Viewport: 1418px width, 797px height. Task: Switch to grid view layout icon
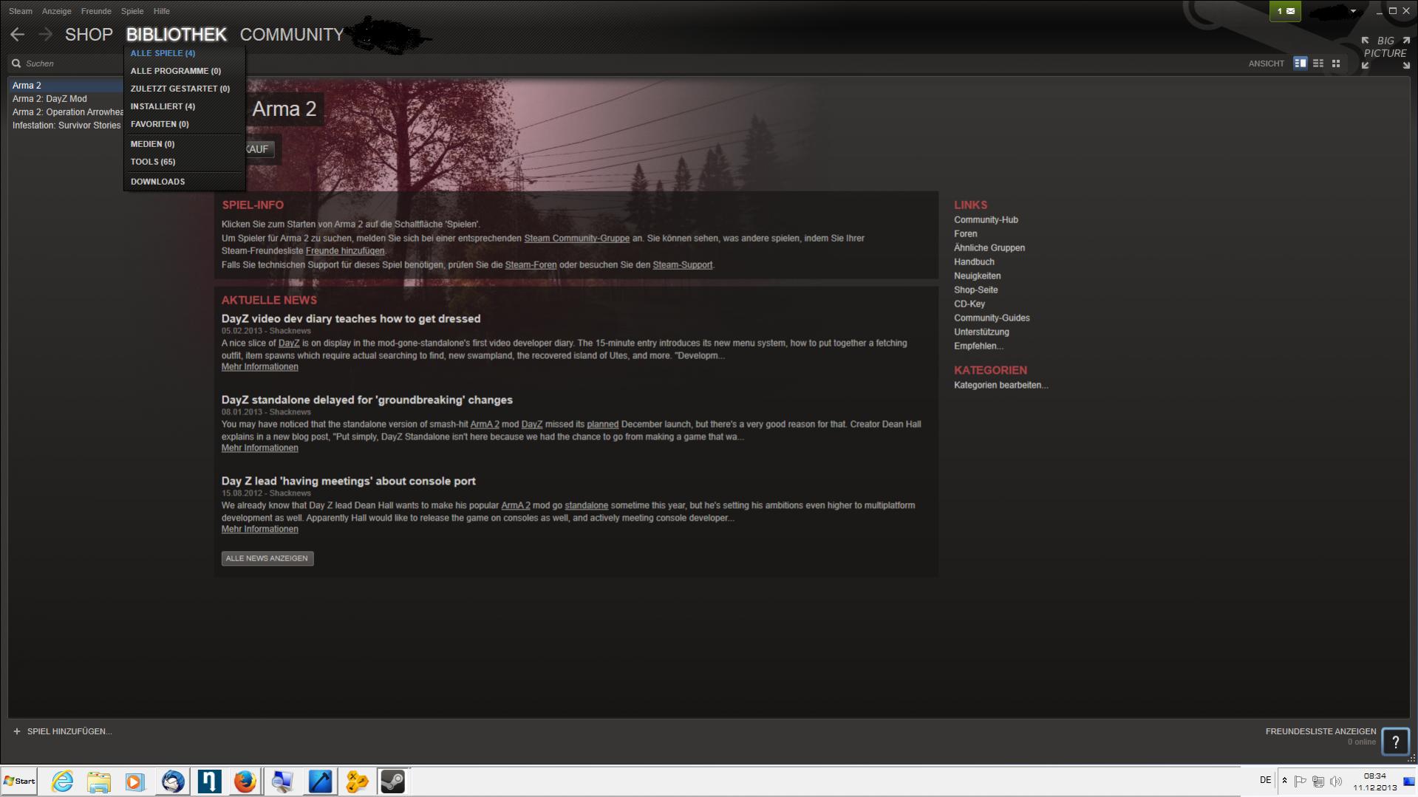[x=1336, y=64]
